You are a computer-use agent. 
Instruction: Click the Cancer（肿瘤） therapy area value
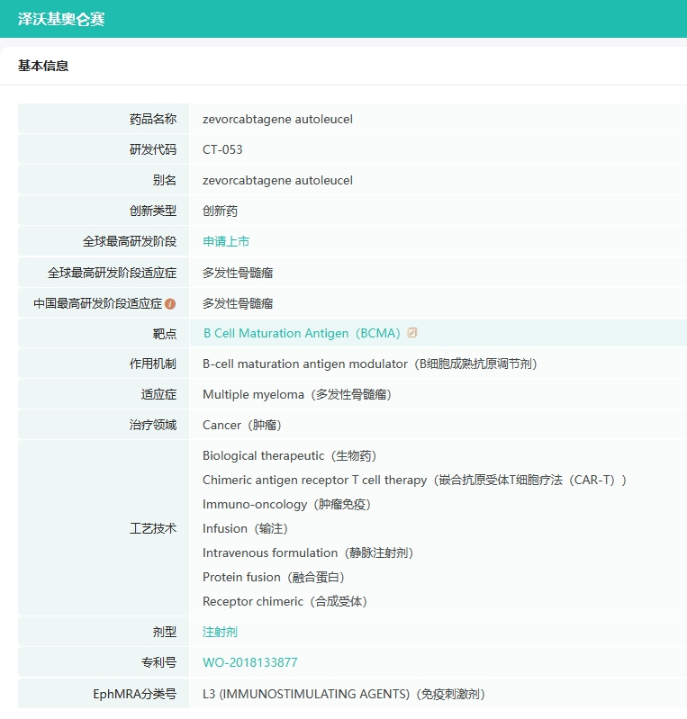point(245,425)
